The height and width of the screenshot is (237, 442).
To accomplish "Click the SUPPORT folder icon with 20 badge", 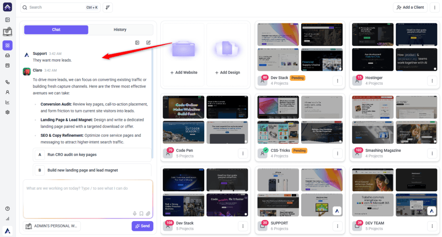I will click(x=262, y=226).
